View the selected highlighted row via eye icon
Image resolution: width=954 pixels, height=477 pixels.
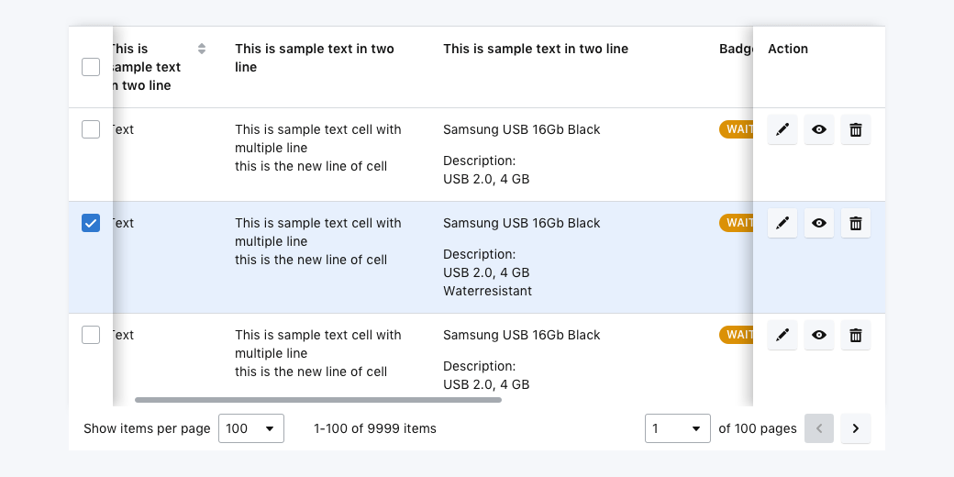(x=819, y=224)
